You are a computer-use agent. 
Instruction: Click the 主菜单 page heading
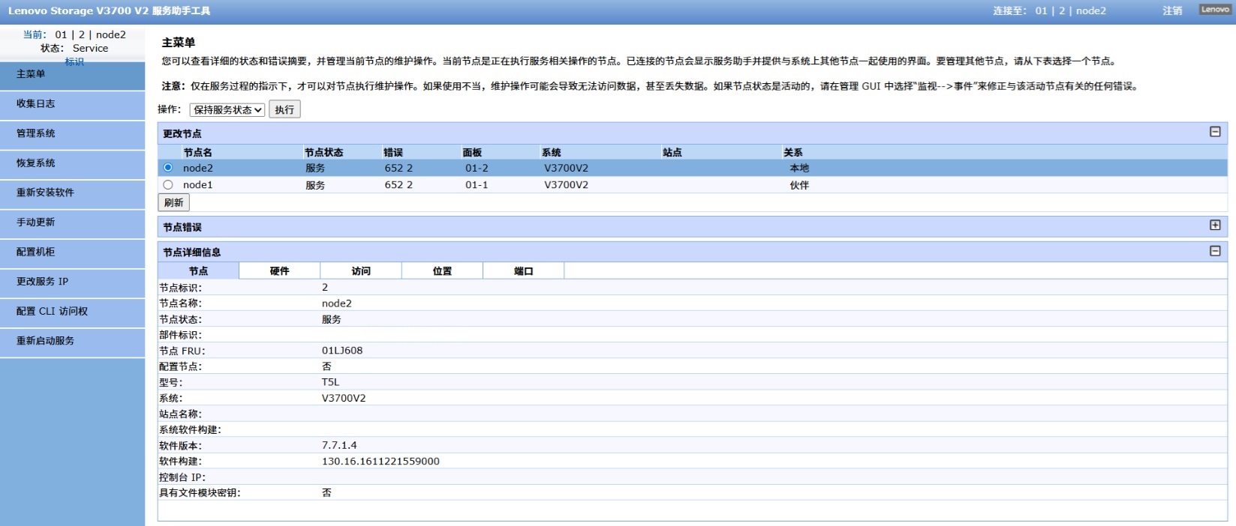tap(179, 43)
